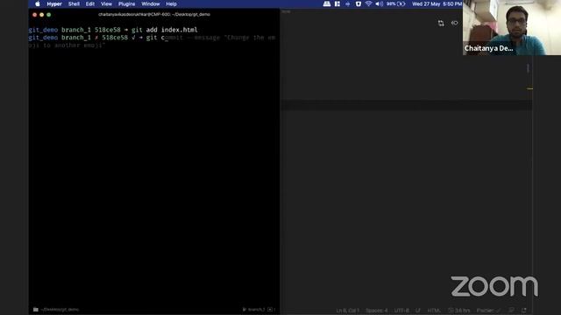
Task: Click the Prettier status item
Action: click(488, 311)
